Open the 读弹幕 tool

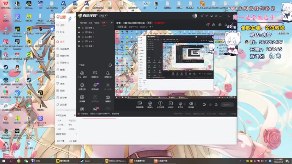[82, 99]
